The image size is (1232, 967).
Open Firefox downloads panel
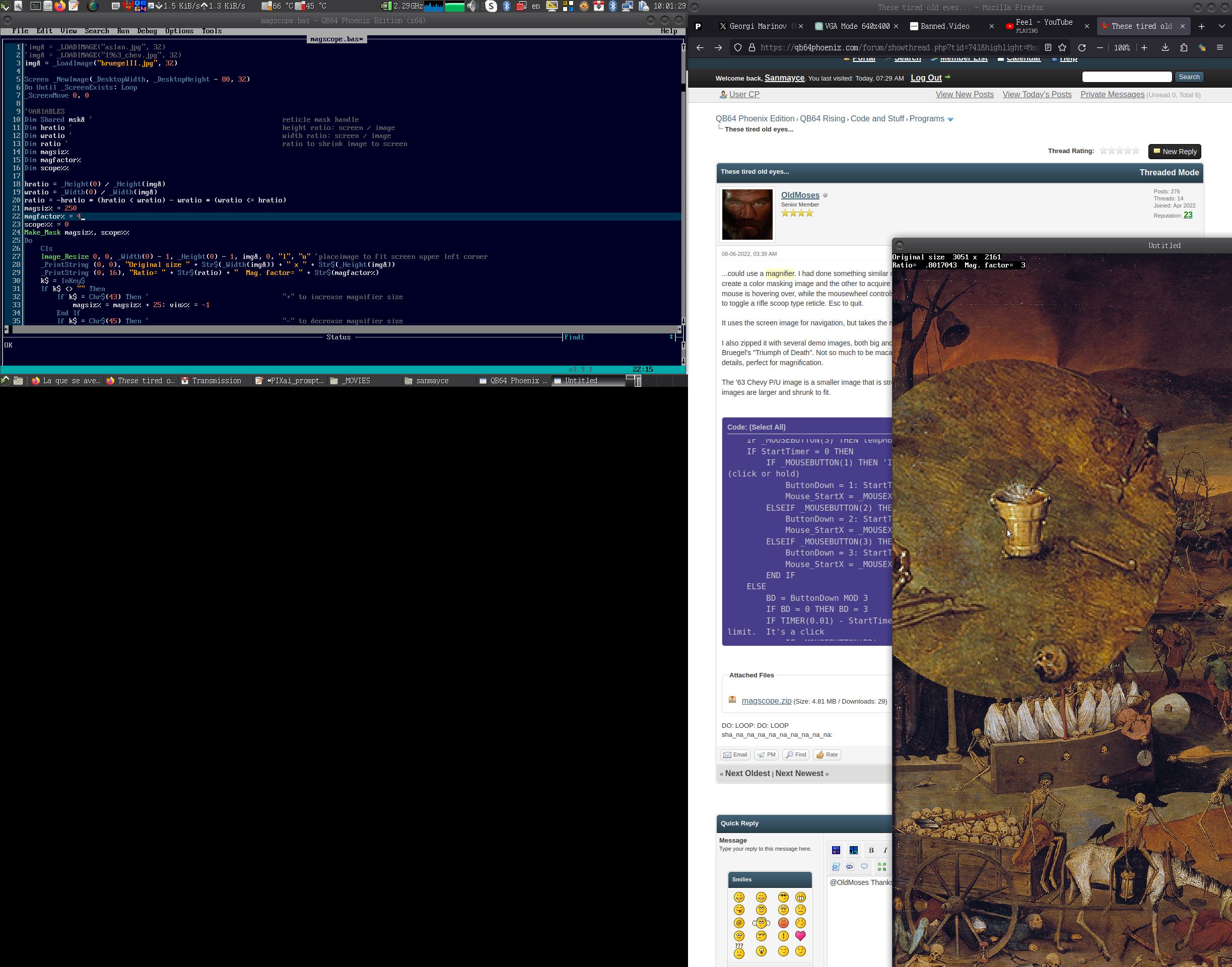(1165, 48)
